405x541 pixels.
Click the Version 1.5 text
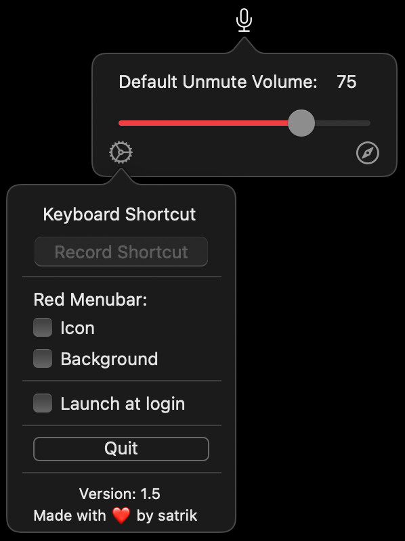coord(120,494)
